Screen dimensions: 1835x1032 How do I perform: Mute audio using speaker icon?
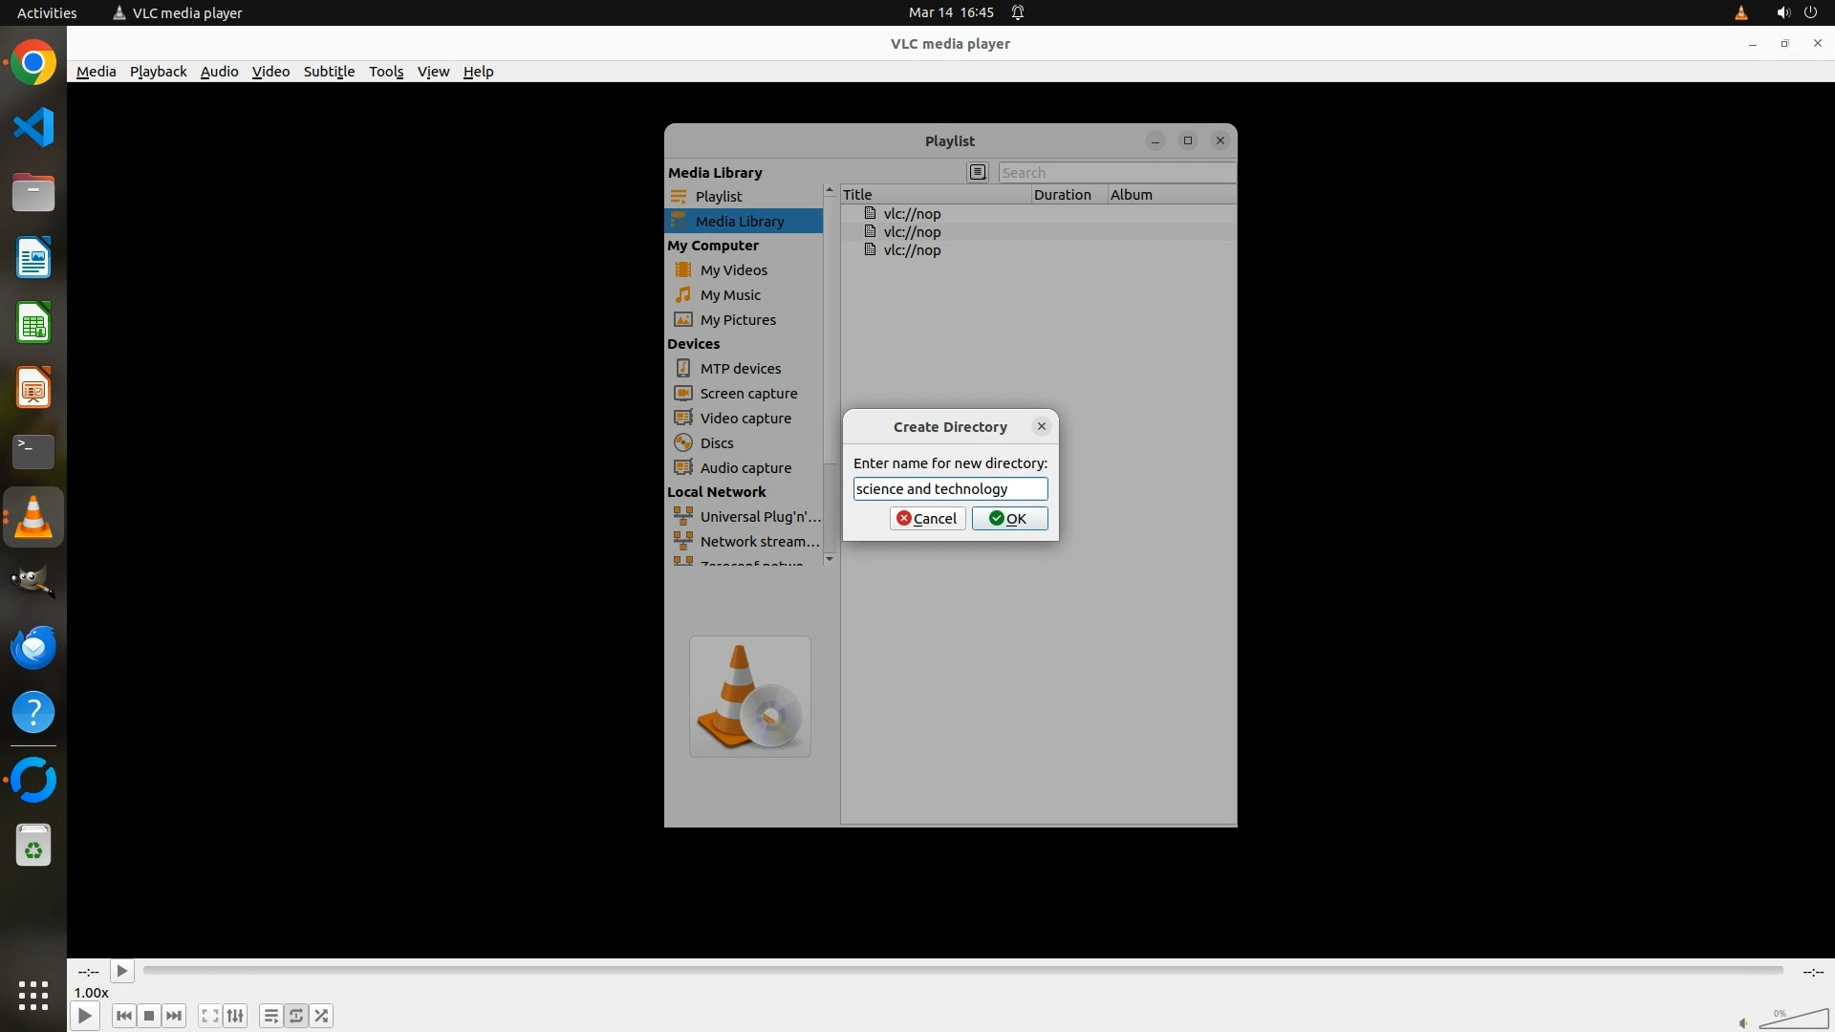pos(1743,1022)
